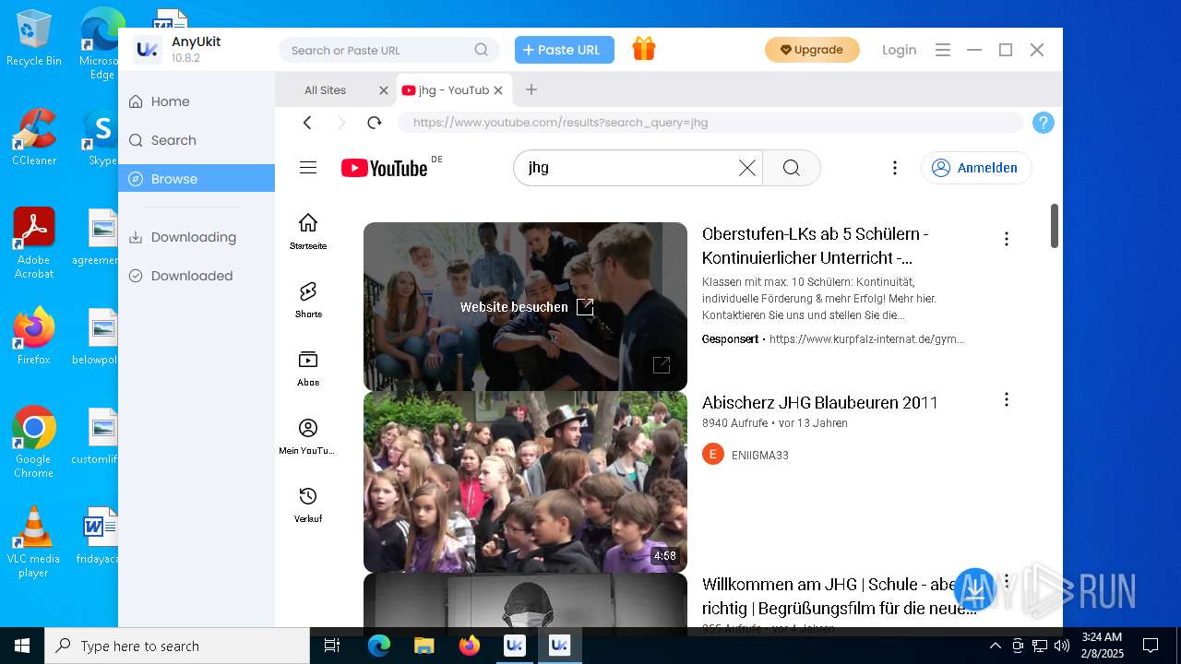Clear the YouTube search text
Image resolution: width=1181 pixels, height=664 pixels.
746,168
